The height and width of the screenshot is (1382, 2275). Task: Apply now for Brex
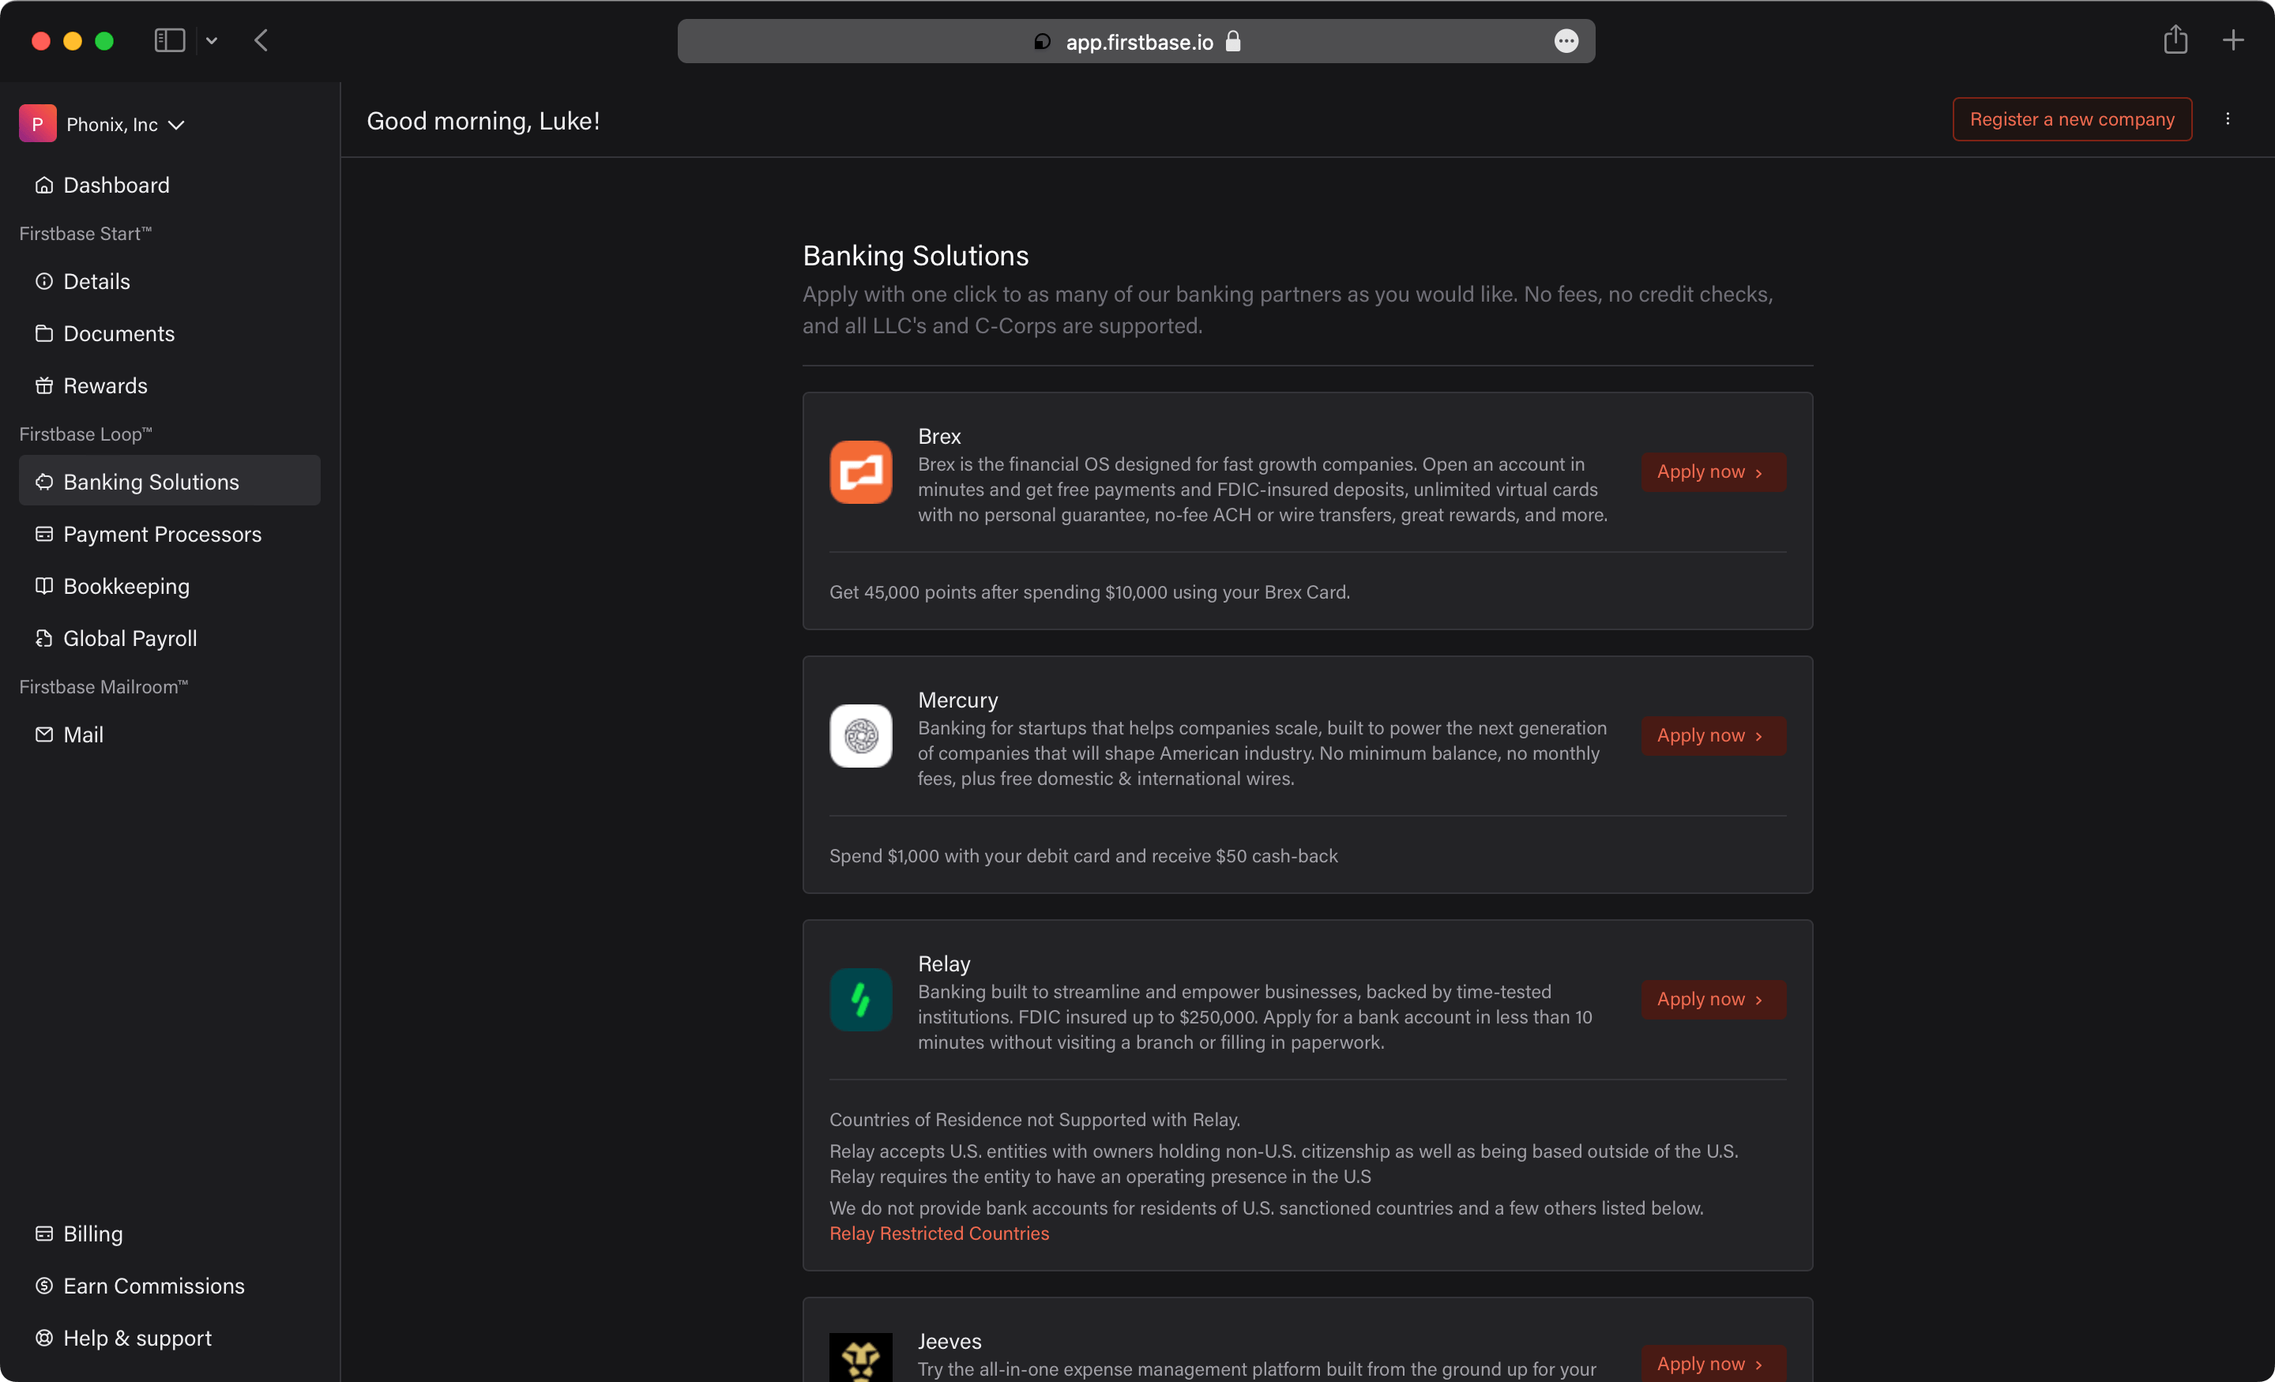[1713, 471]
